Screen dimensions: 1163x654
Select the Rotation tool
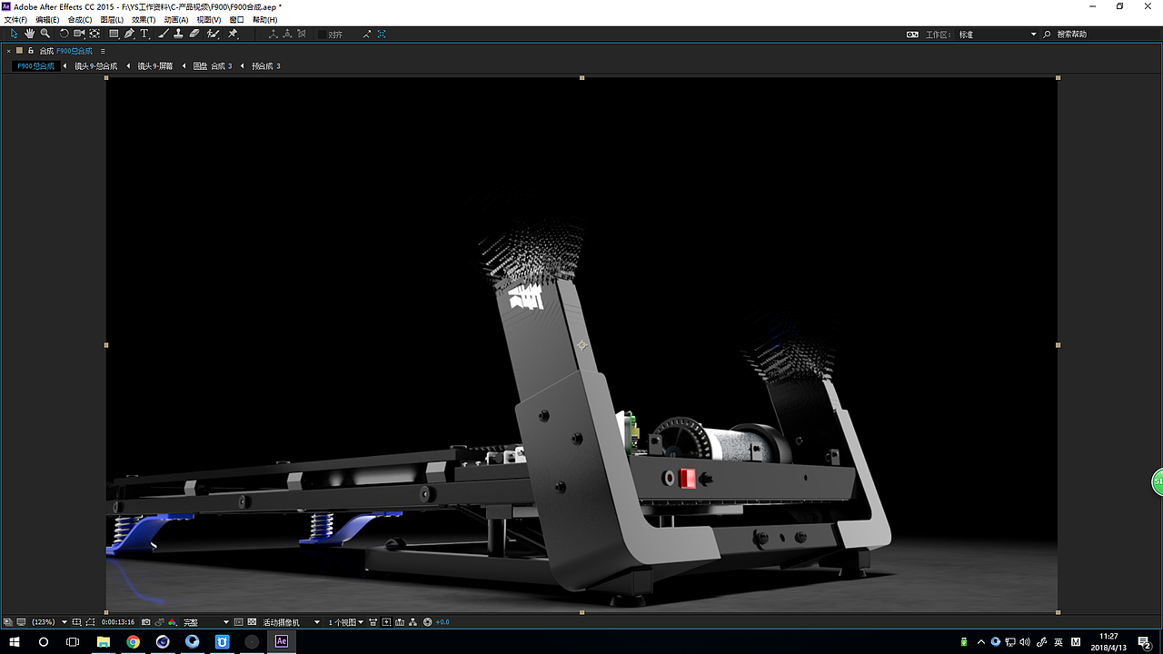pos(64,34)
